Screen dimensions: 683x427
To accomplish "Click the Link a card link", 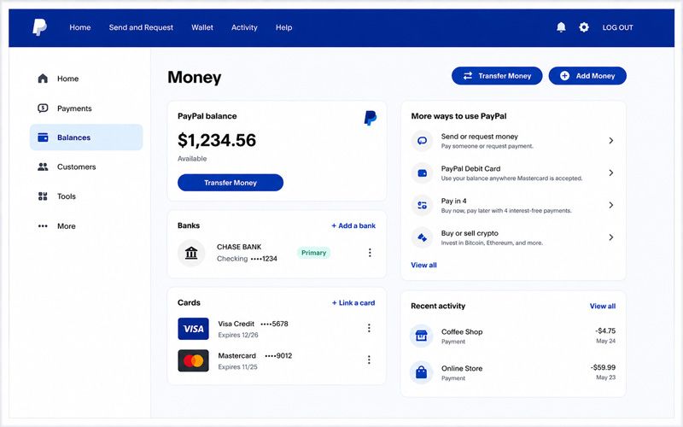I will click(353, 303).
